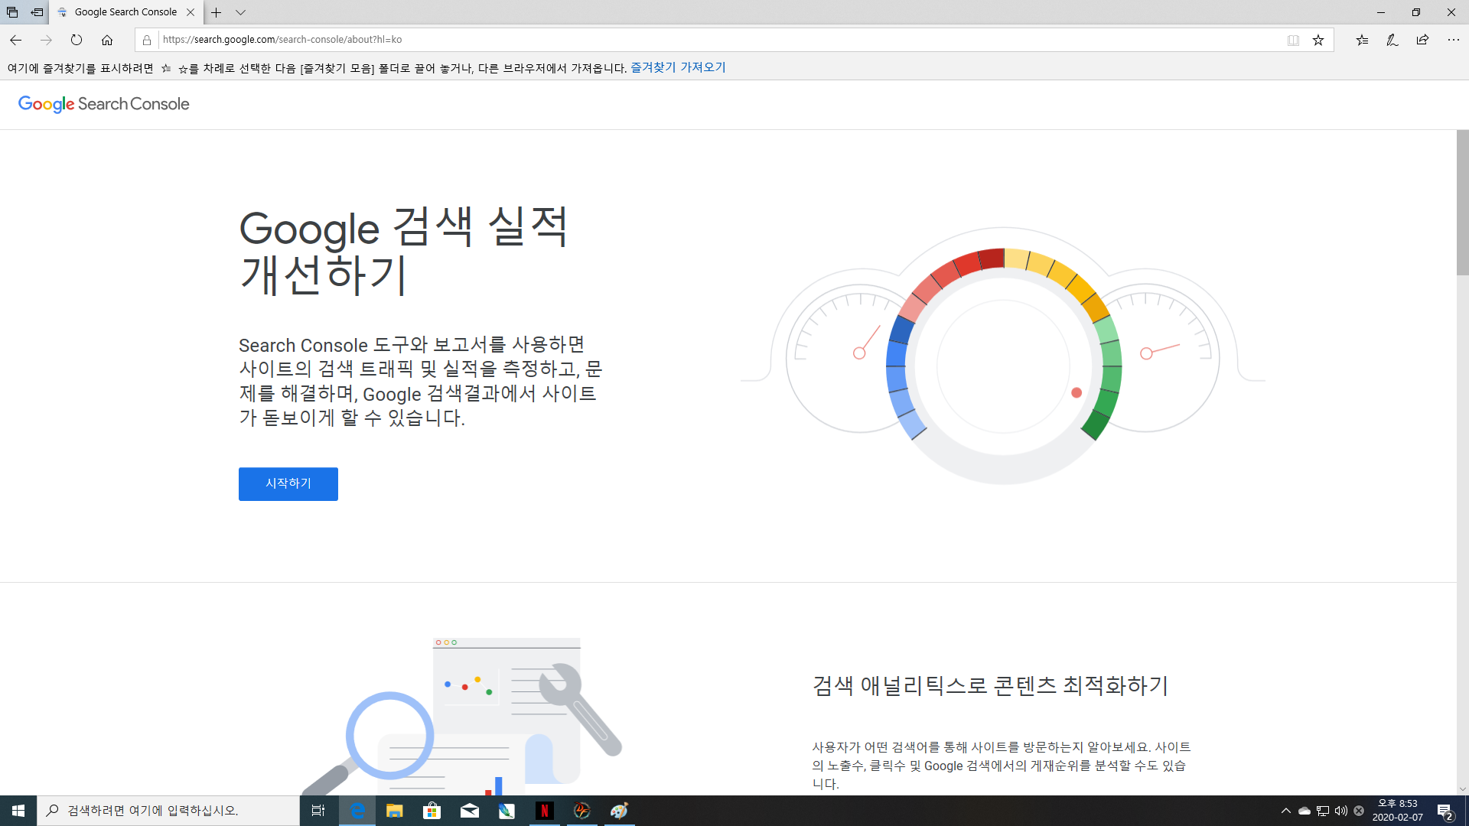Image resolution: width=1469 pixels, height=826 pixels.
Task: Click the page vertical scrollbar thumb
Action: (x=1462, y=203)
